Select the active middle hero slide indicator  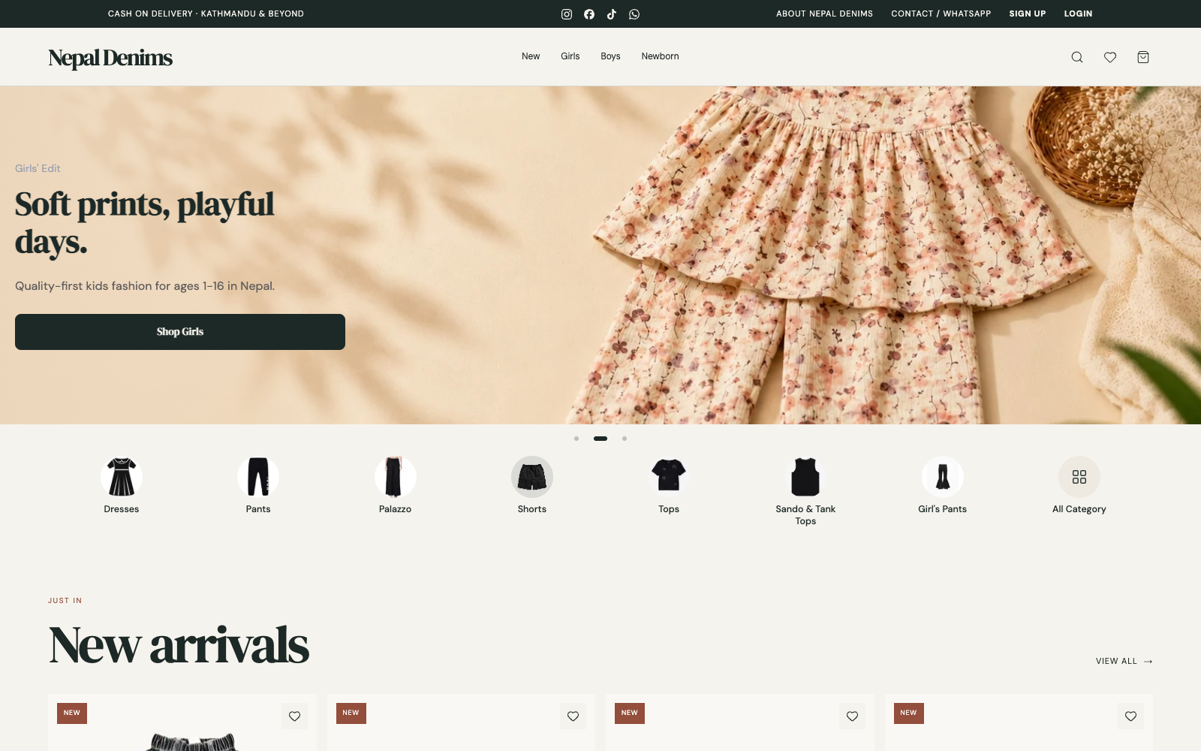tap(600, 439)
